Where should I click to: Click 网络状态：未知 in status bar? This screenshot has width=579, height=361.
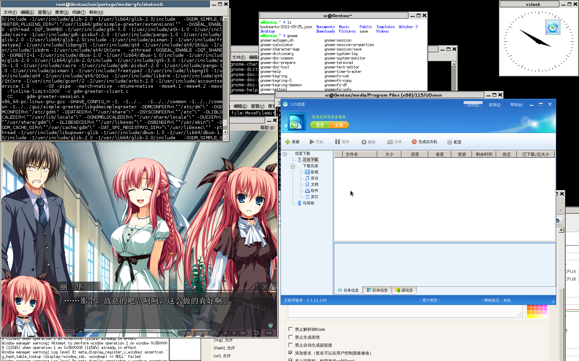tap(497, 300)
